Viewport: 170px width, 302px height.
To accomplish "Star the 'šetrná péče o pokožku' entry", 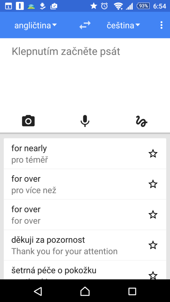I will [153, 275].
